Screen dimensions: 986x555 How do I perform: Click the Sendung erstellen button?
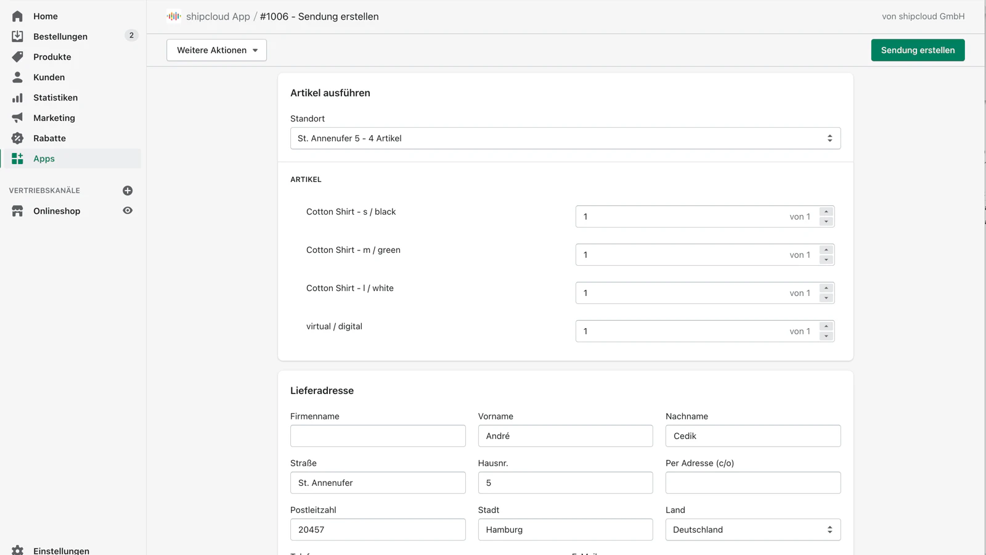918,50
